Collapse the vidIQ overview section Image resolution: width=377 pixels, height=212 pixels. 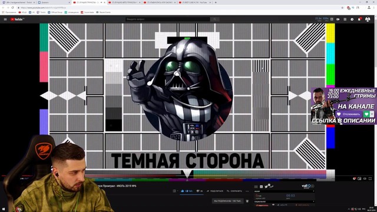(313, 191)
